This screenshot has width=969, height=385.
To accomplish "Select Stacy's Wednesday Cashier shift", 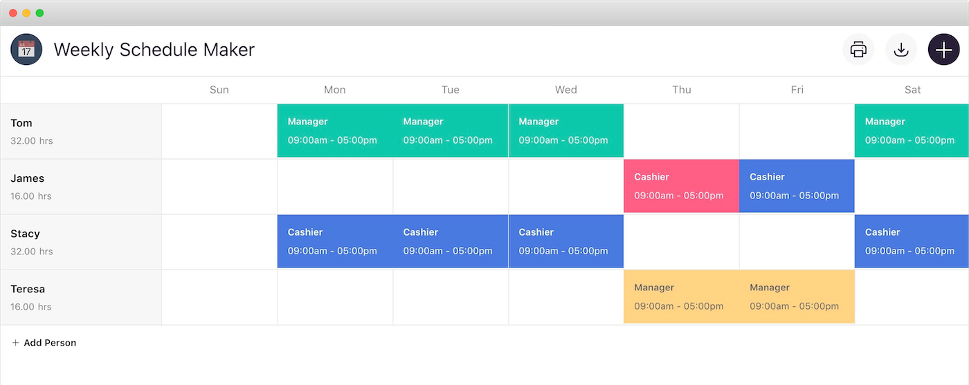I will [565, 242].
